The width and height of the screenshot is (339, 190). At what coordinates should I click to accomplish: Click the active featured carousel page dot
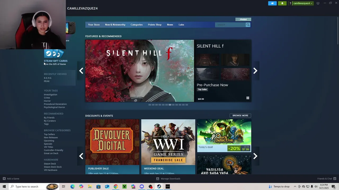(170, 105)
